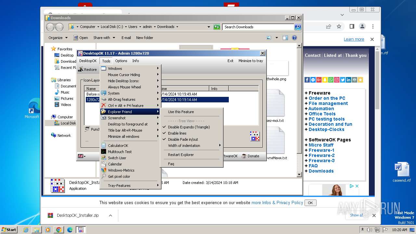Viewport: 416px width, 234px height.
Task: Expand Mouse Cursor Hiding submenu
Action: click(130, 75)
